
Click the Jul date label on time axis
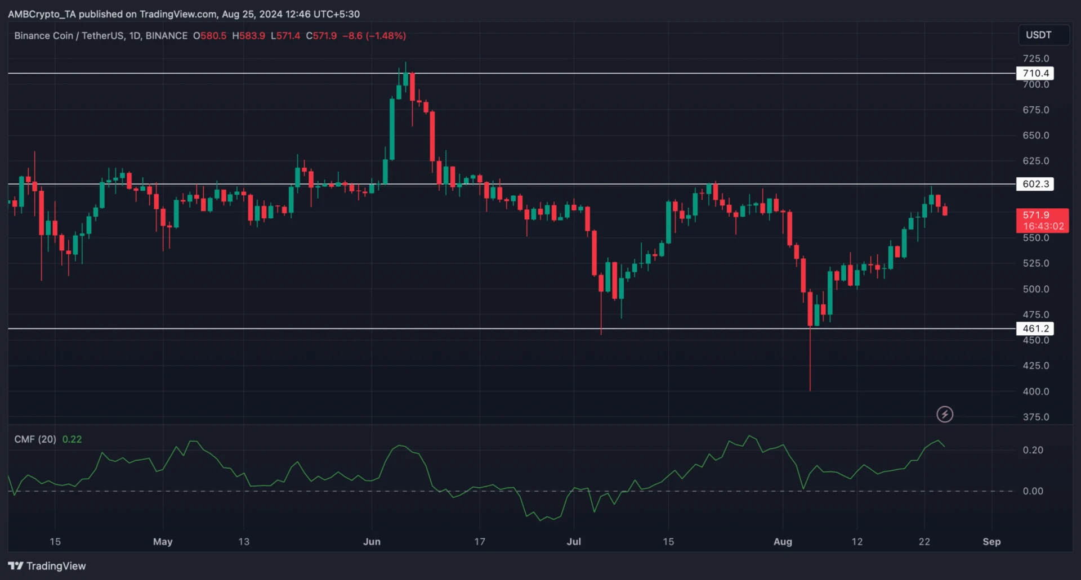click(574, 542)
